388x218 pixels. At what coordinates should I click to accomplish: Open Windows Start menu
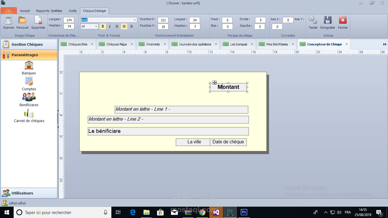click(x=7, y=212)
